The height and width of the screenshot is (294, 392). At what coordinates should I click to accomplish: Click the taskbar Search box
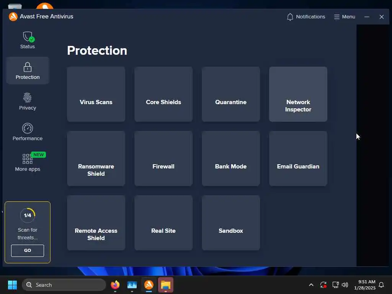pyautogui.click(x=64, y=285)
